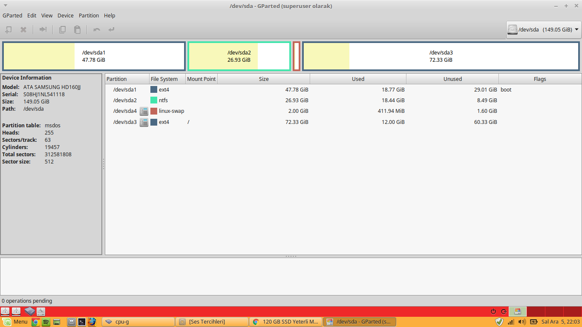Click the Apply all operations icon
Screen dimensions: 582x327
point(112,30)
